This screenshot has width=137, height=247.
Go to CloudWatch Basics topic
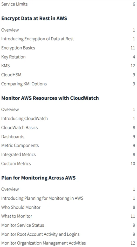pyautogui.click(x=19, y=127)
